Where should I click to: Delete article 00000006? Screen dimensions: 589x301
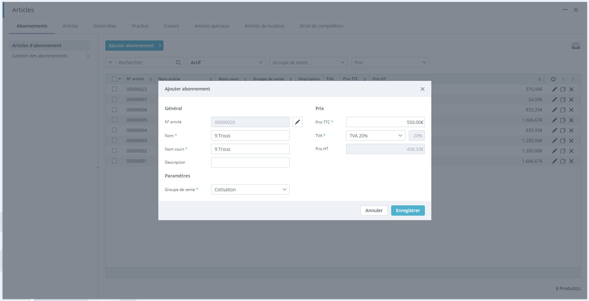click(x=571, y=110)
